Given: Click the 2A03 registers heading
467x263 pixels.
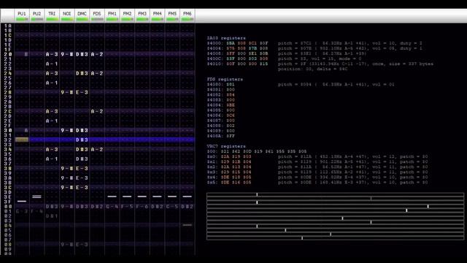Looking at the screenshot, I should 226,38.
